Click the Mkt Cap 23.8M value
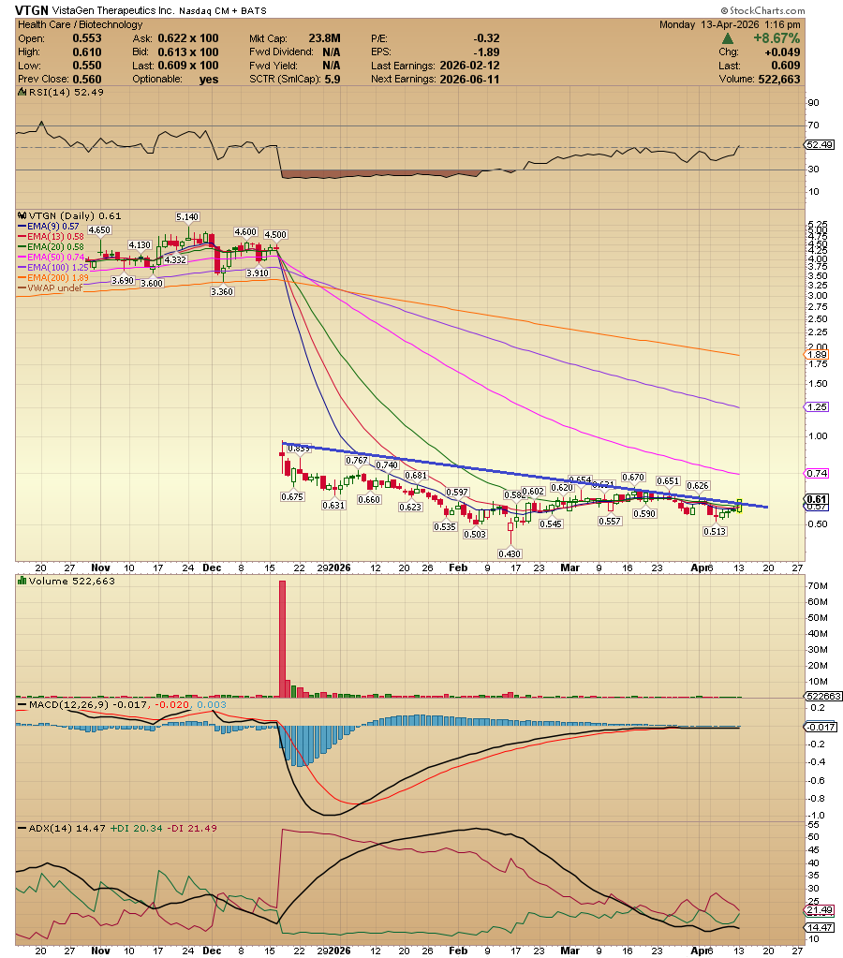843x958 pixels. click(x=324, y=38)
